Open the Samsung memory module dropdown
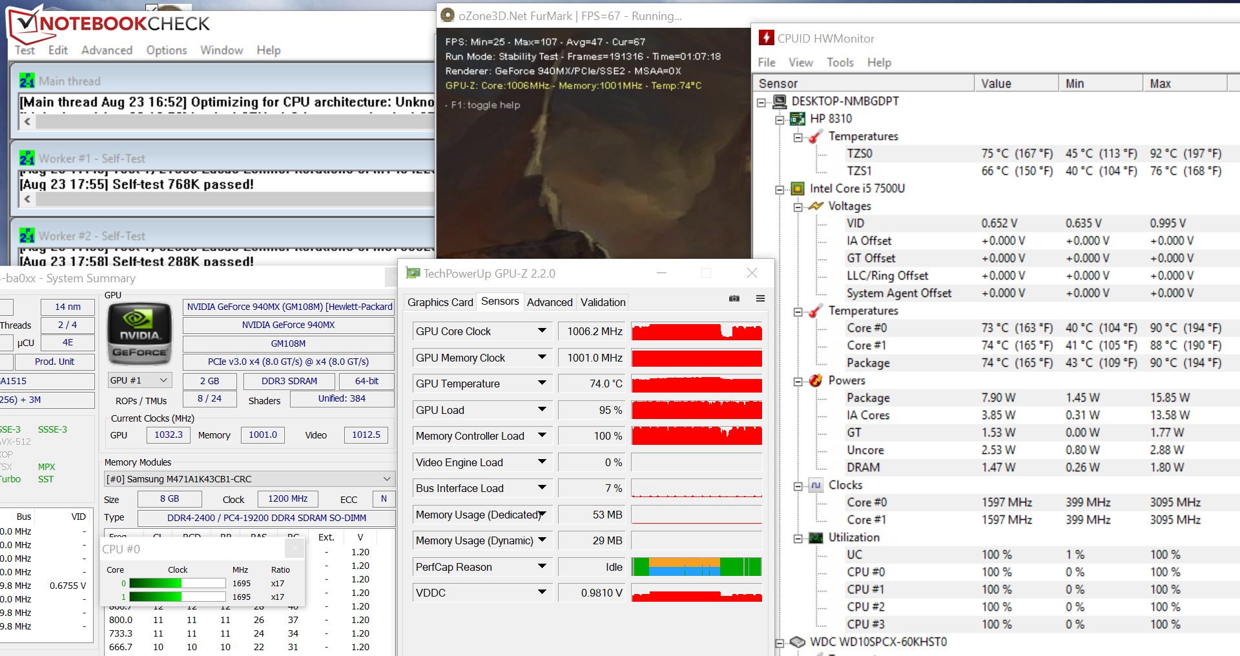This screenshot has height=656, width=1240. (249, 479)
